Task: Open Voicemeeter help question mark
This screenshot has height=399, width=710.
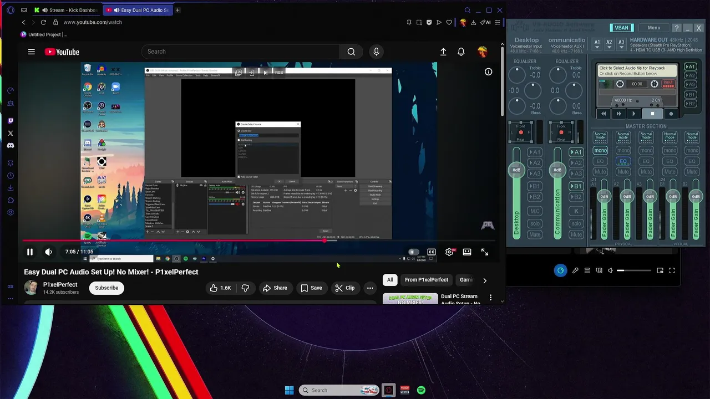Action: click(x=677, y=28)
